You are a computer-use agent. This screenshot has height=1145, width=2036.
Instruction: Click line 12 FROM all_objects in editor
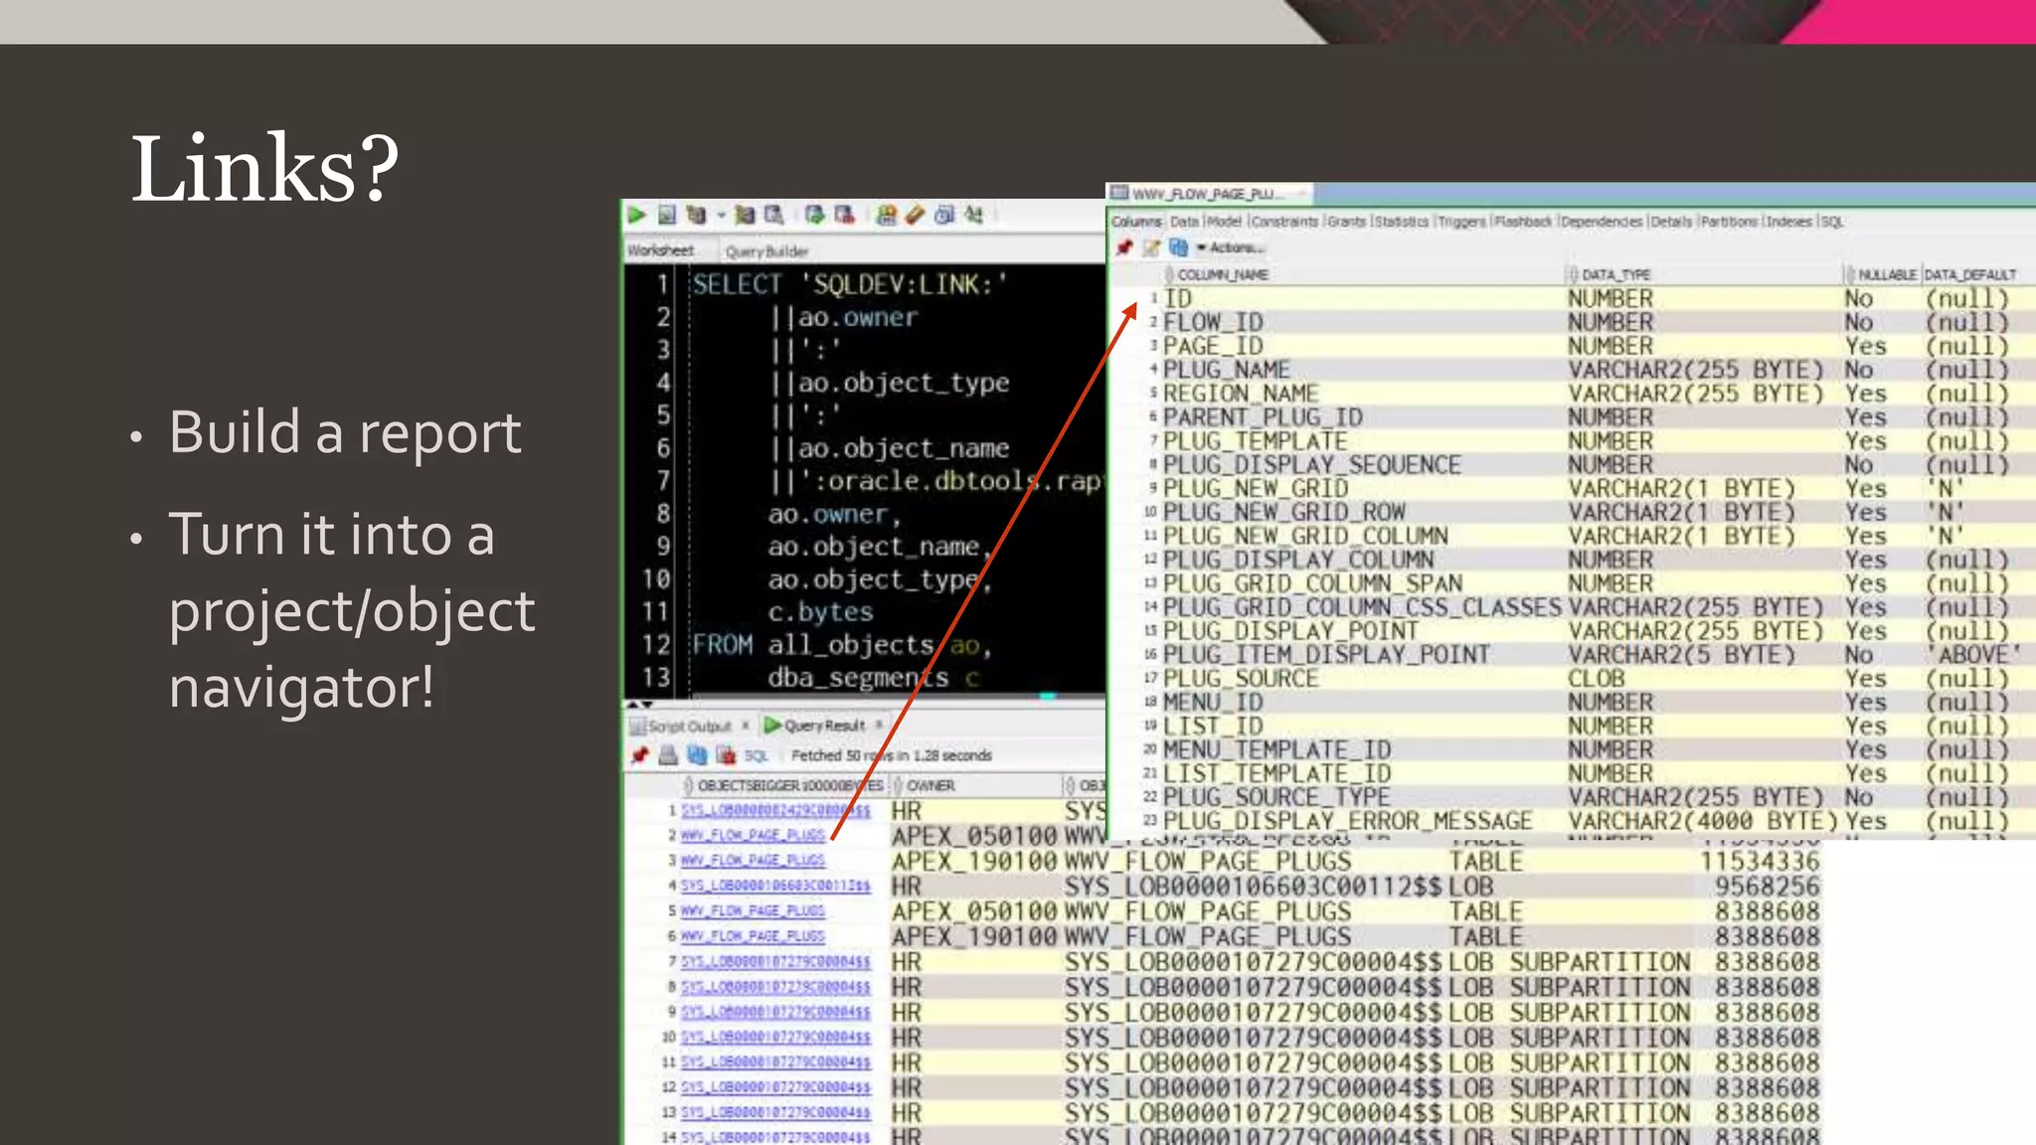tap(841, 645)
